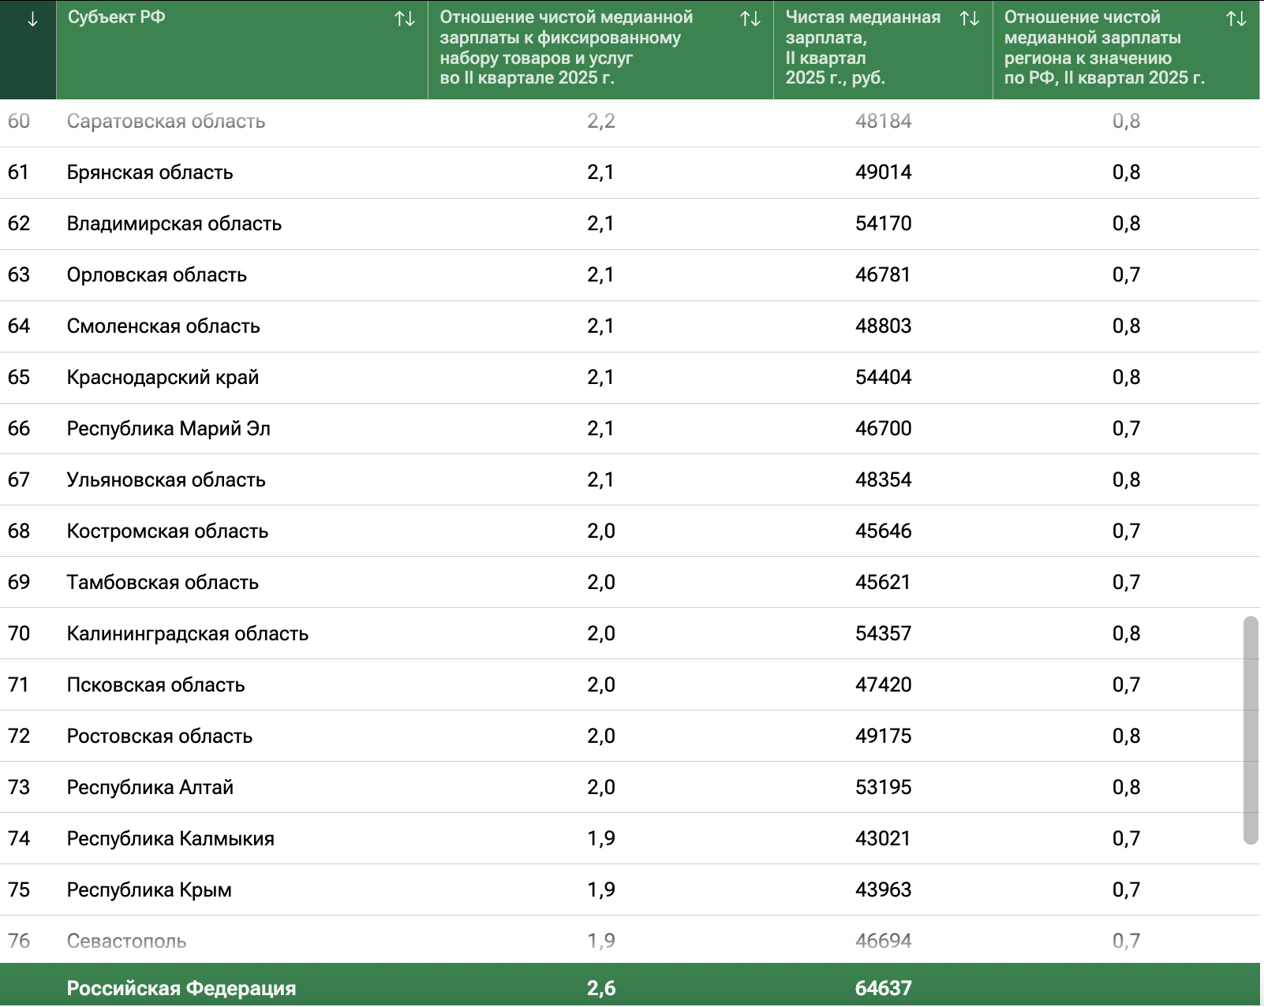Screen dimensions: 1264x1007
Task: Click ratio 2,1 in Краснодарский край row
Action: click(x=601, y=378)
